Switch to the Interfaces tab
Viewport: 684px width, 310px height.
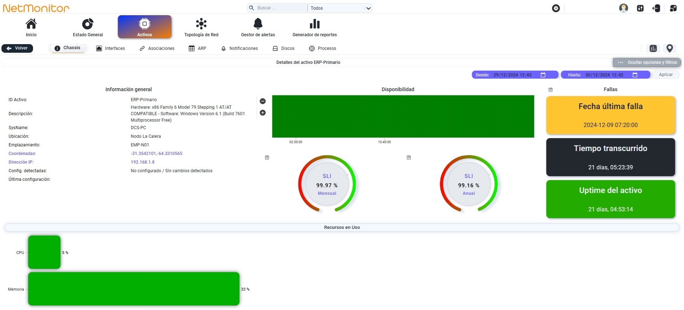pos(111,48)
